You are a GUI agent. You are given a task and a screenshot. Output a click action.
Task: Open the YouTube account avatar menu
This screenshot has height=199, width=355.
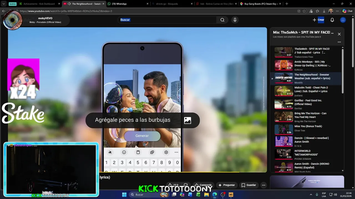343,20
